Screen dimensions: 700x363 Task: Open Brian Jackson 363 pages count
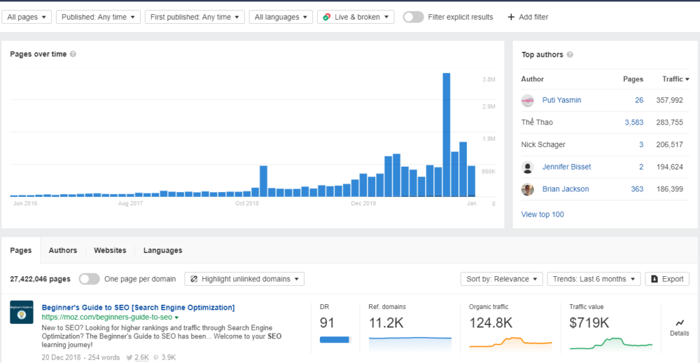click(637, 189)
